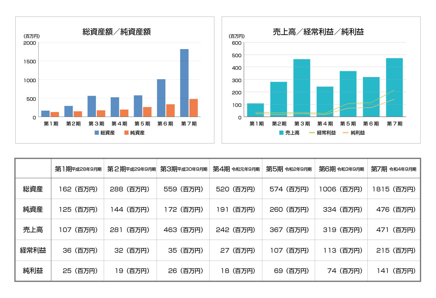Click the 600 axis value in sales chart
Viewport: 436px width, 298px height.
click(237, 43)
